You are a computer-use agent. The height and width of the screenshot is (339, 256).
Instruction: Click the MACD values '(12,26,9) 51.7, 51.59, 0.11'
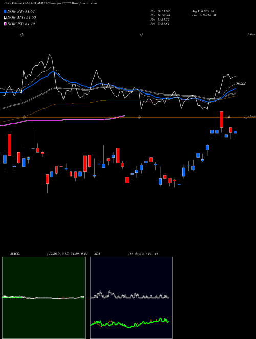[x=67, y=254]
